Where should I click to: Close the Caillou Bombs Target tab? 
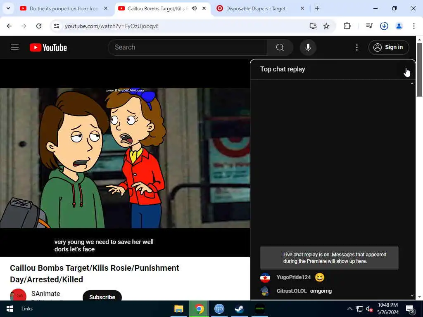pos(204,8)
